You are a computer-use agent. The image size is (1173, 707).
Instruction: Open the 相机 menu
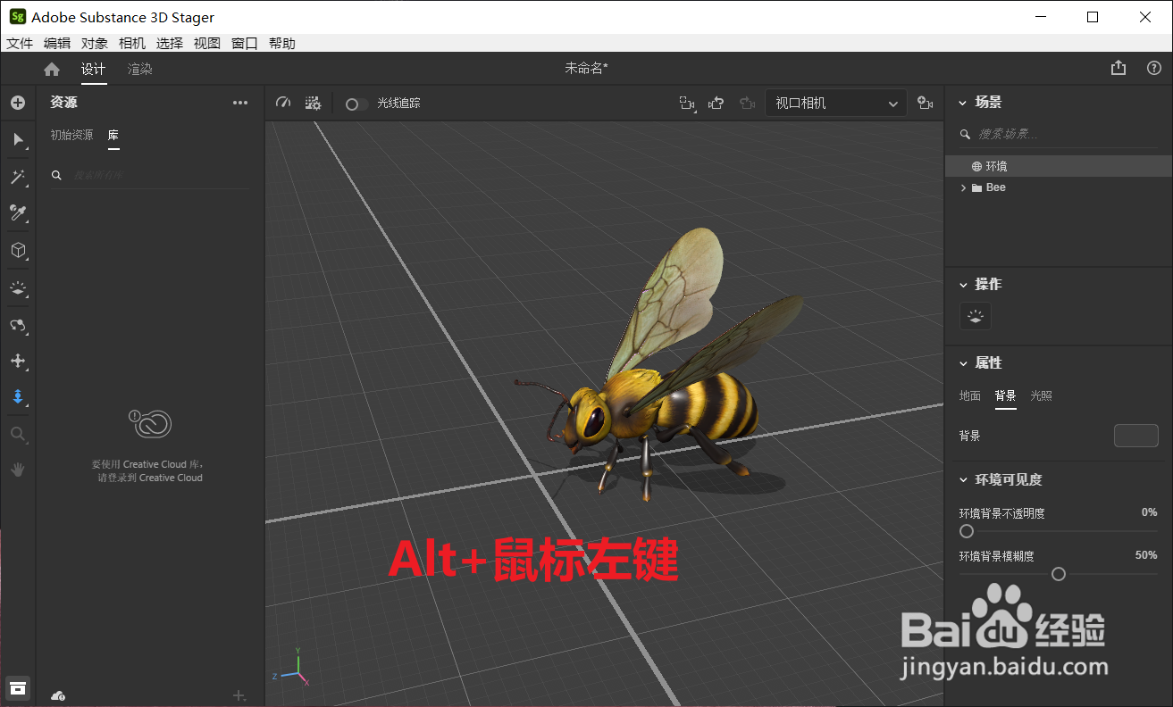[131, 43]
